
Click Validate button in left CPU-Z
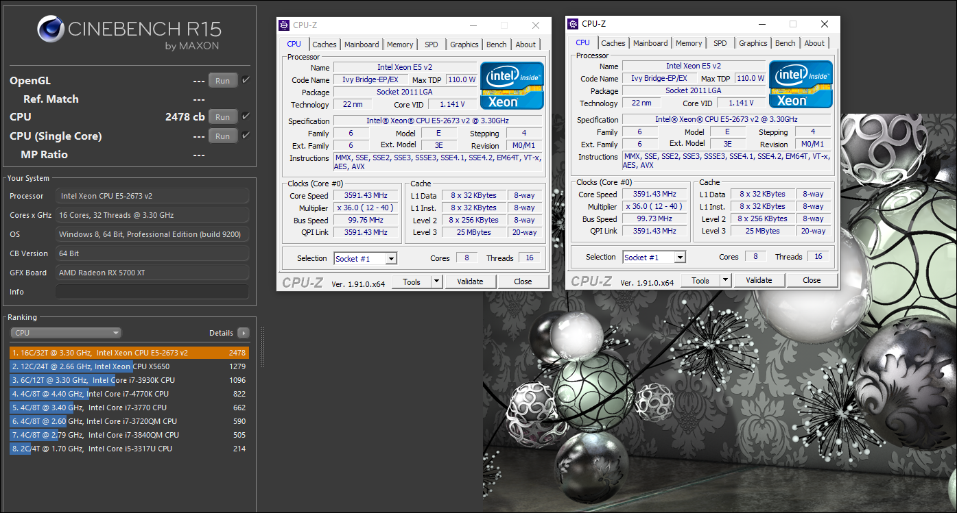click(x=470, y=281)
